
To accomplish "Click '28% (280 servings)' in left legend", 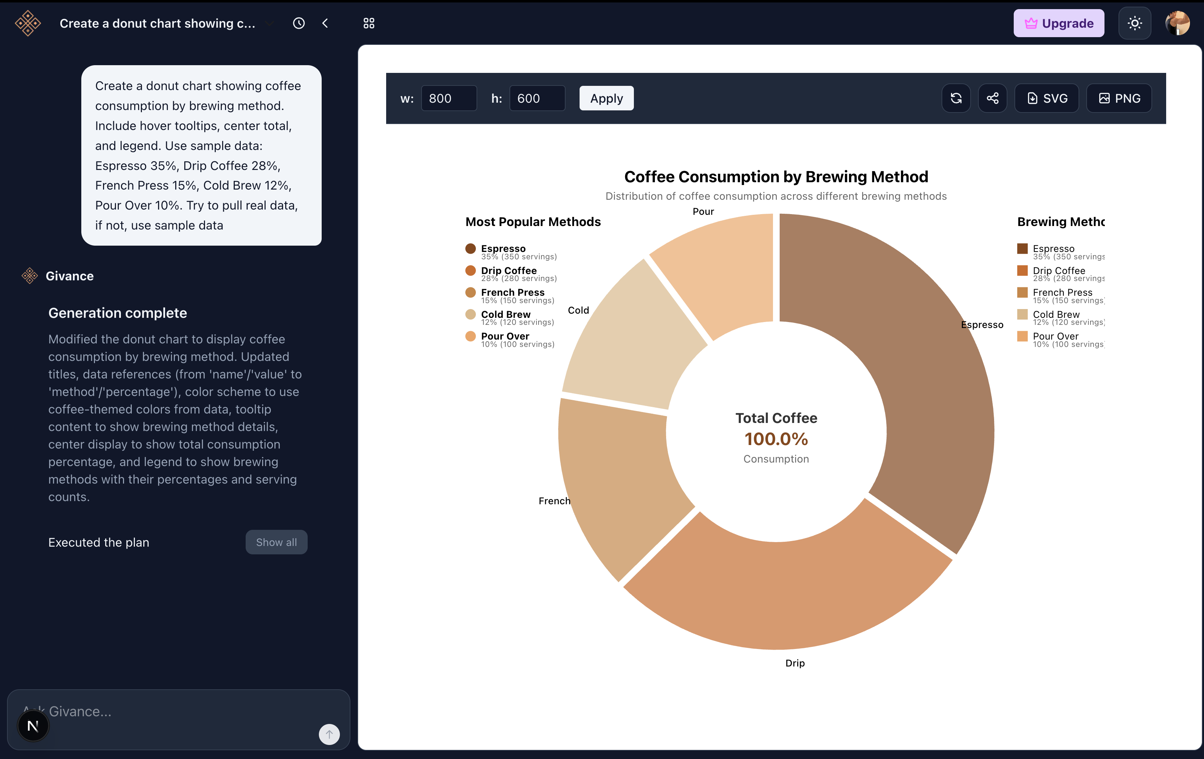I will (x=519, y=279).
